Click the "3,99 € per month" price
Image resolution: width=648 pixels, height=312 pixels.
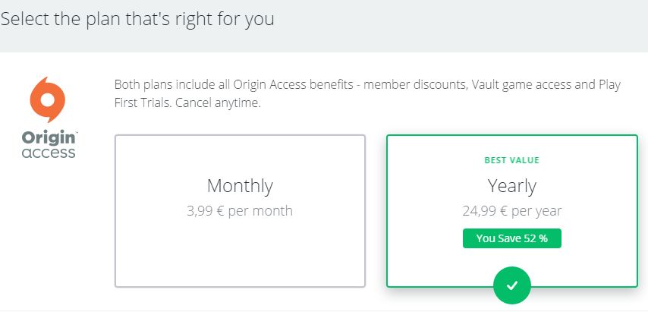pos(240,210)
